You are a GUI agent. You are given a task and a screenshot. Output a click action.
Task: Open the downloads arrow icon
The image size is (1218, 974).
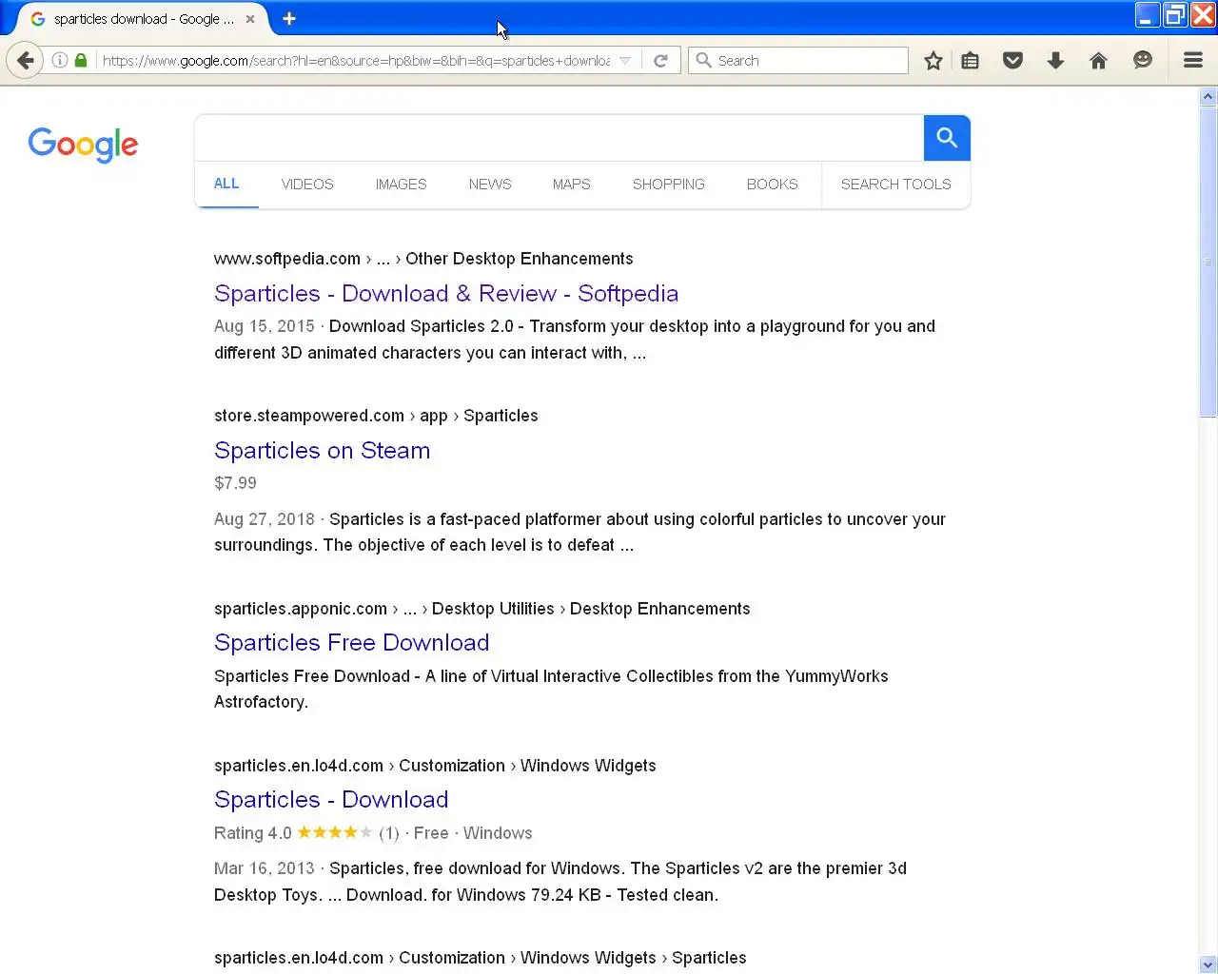pos(1055,60)
